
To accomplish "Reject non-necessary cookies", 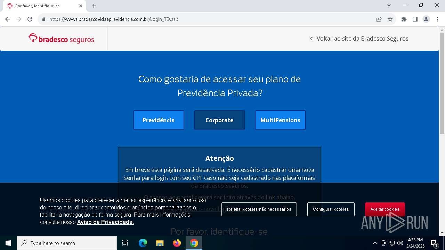I will point(259,209).
